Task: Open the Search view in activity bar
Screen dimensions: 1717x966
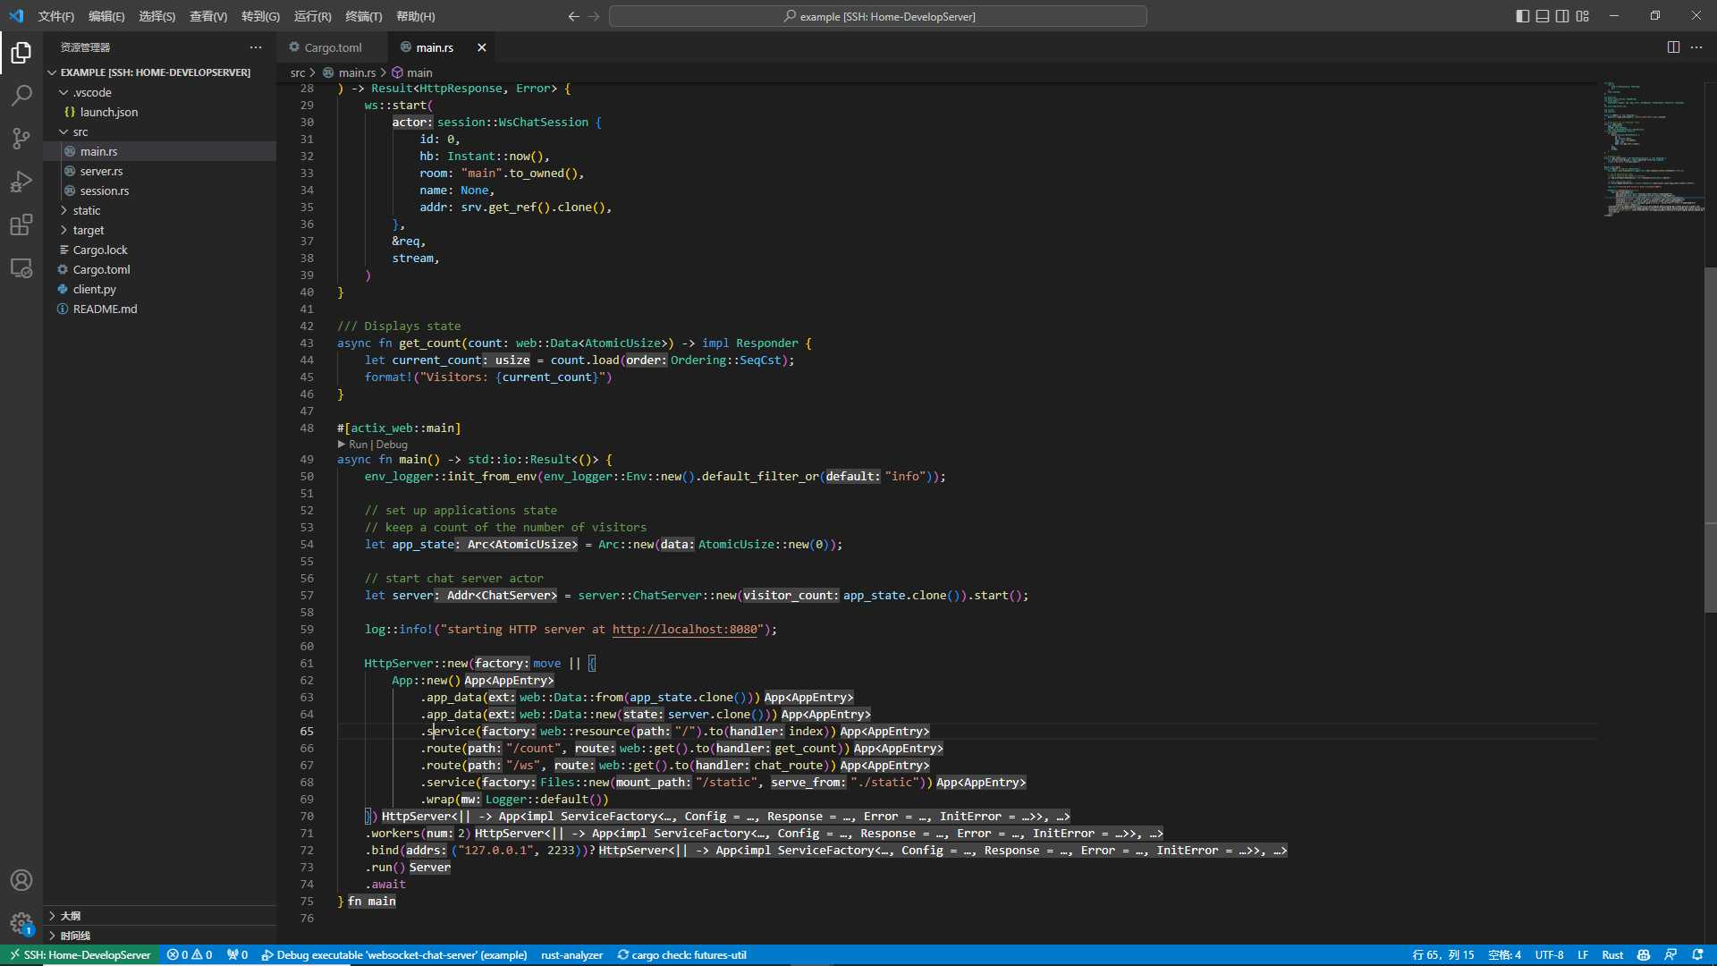Action: click(21, 96)
